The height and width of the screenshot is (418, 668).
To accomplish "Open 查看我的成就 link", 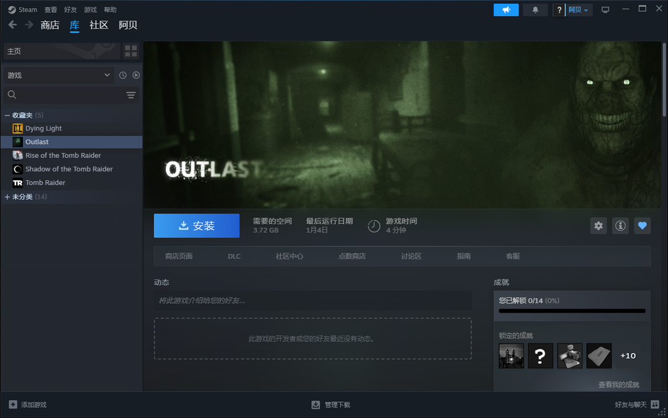I will [619, 384].
